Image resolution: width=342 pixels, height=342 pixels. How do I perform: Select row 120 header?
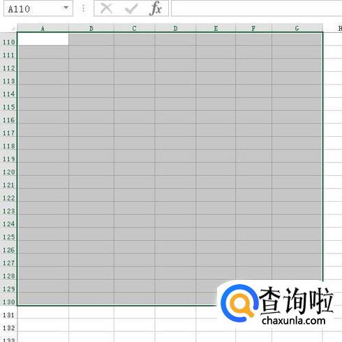point(8,172)
